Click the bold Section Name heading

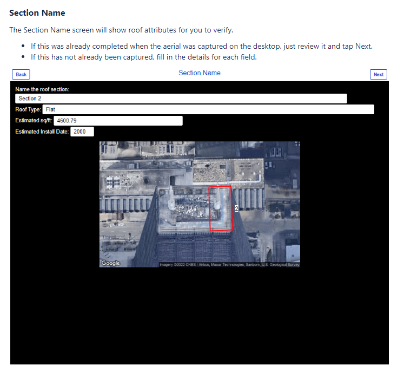pyautogui.click(x=37, y=13)
